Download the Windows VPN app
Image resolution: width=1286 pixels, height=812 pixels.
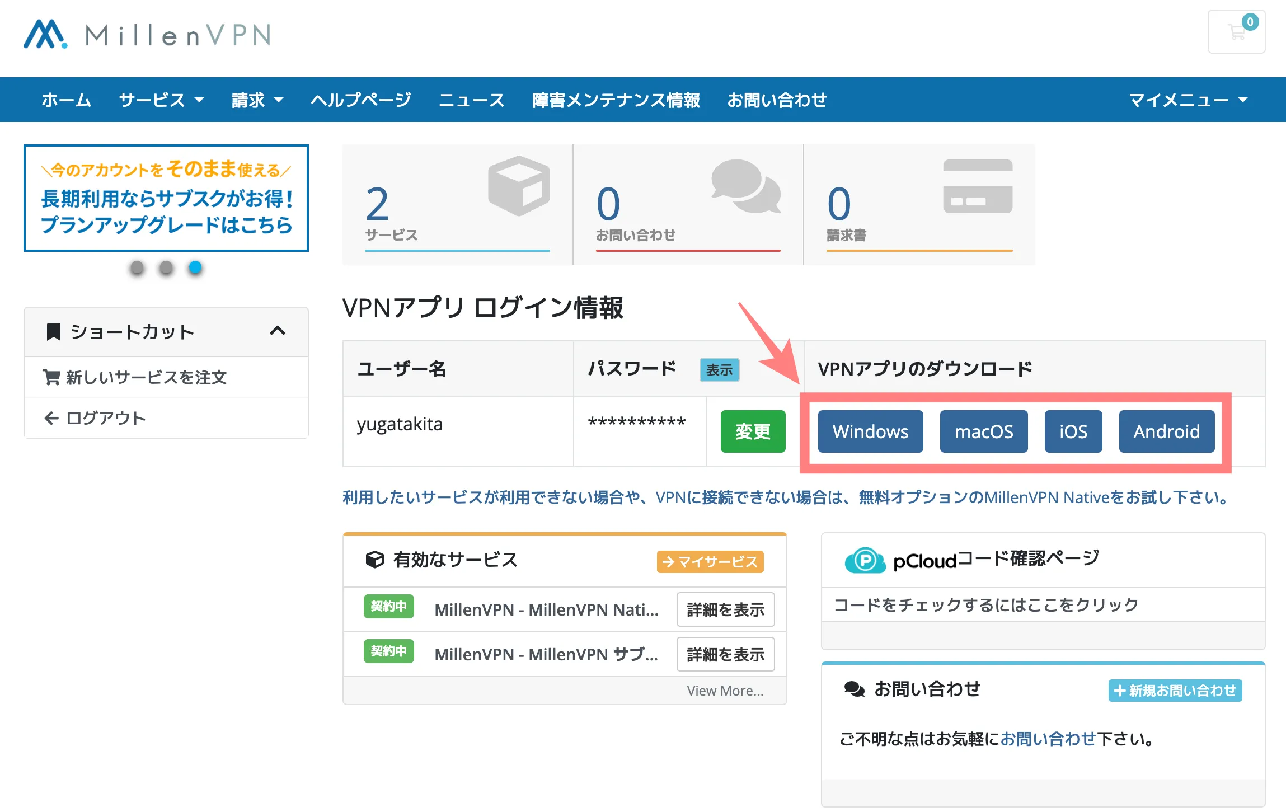[x=870, y=431]
